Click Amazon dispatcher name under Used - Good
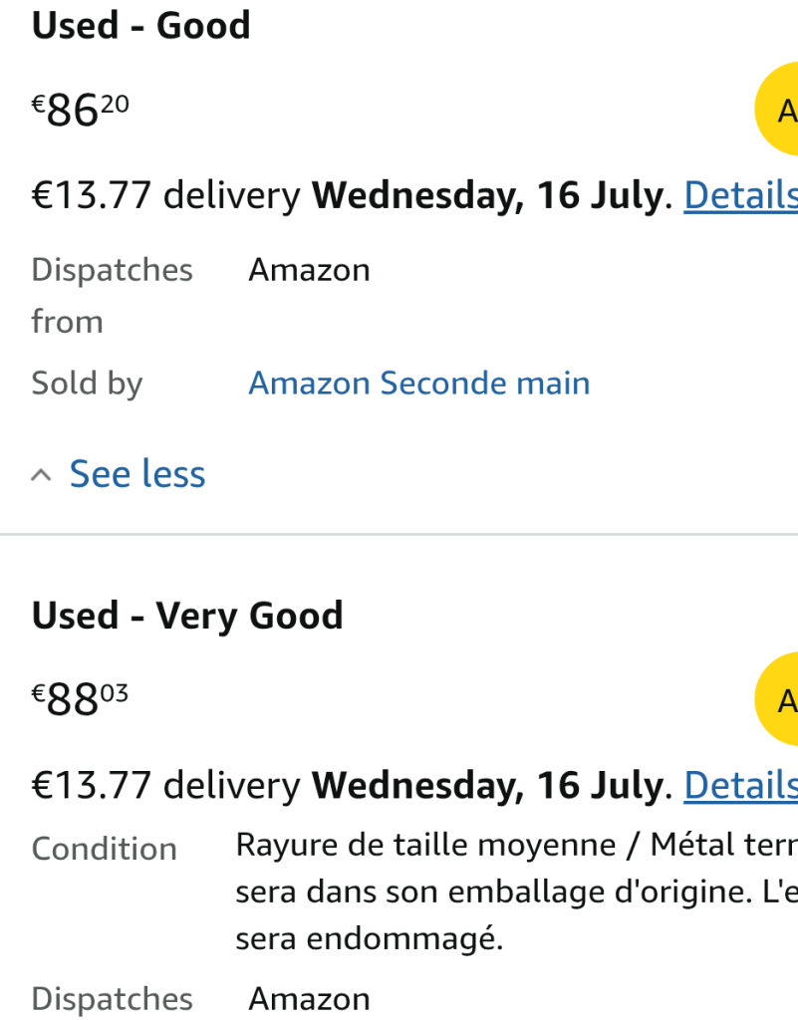This screenshot has height=1020, width=798. pos(310,269)
